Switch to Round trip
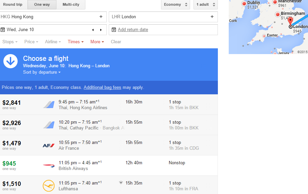308x194 pixels. 13,4
